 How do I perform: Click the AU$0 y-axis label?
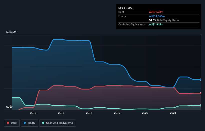point(9,107)
